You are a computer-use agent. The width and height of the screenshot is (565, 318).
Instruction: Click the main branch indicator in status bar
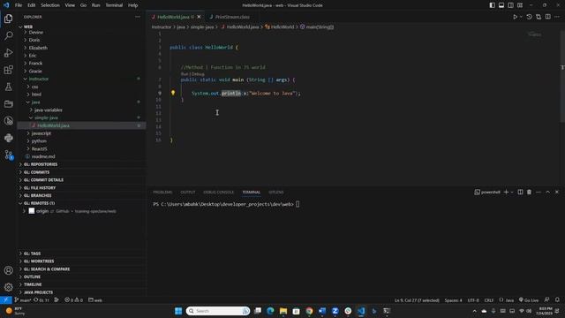coord(23,300)
